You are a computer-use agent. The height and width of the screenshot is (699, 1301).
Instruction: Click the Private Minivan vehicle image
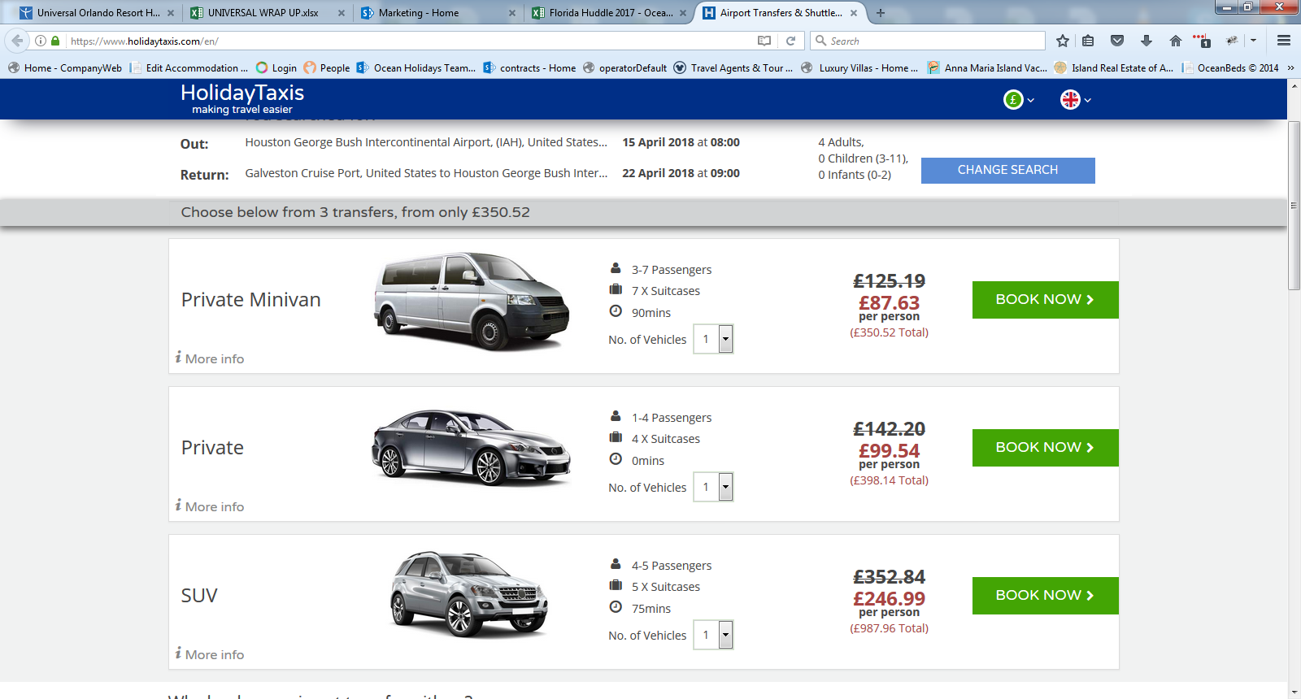472,302
